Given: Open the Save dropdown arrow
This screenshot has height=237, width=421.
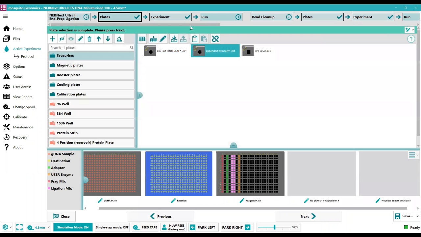Looking at the screenshot, I should 417,216.
